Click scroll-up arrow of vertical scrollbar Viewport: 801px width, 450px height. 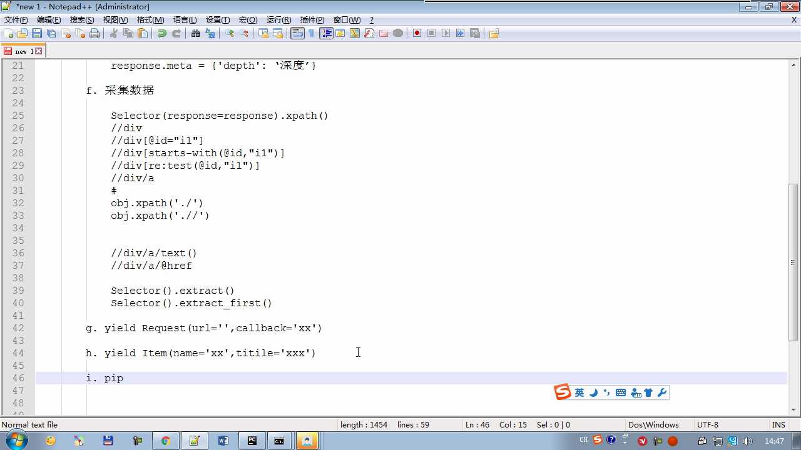(793, 65)
